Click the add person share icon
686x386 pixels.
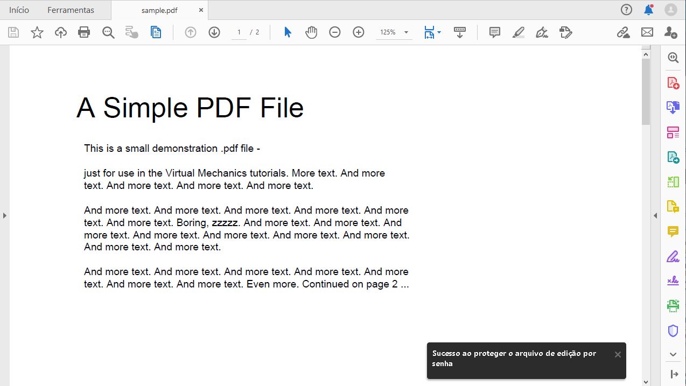671,32
